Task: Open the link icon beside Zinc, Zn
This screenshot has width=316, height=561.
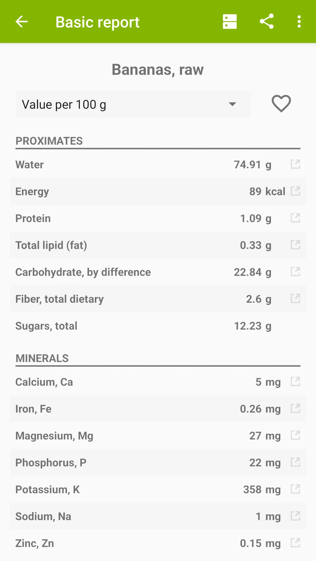Action: pos(295,543)
